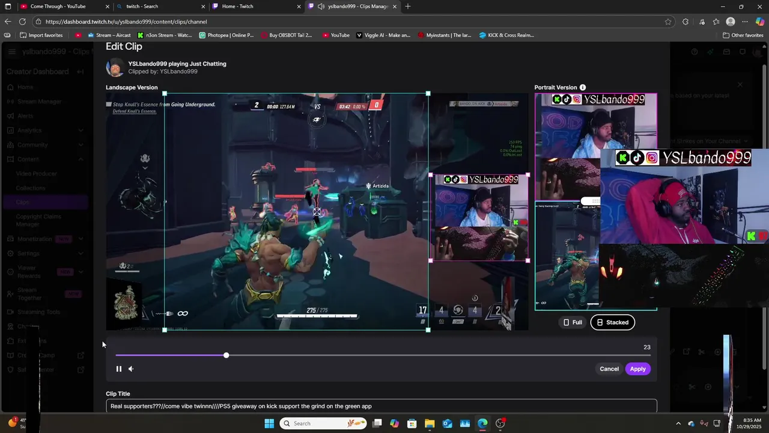The image size is (769, 433).
Task: Click the Edge browser taskbar icon
Action: pos(482,423)
